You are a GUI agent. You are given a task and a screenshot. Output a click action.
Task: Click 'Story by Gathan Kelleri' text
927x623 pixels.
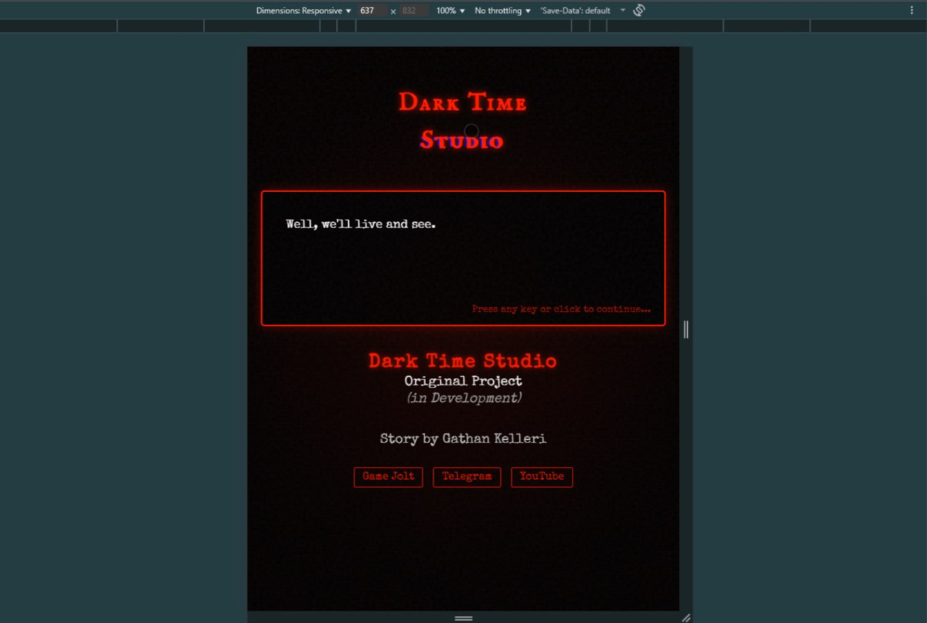463,439
